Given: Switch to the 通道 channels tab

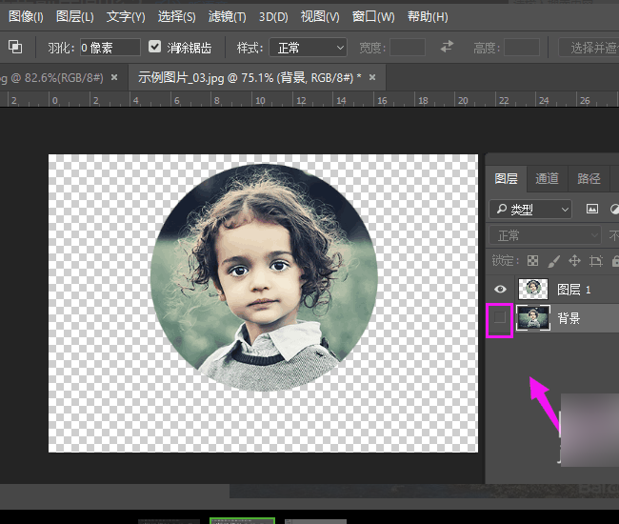Looking at the screenshot, I should (547, 178).
